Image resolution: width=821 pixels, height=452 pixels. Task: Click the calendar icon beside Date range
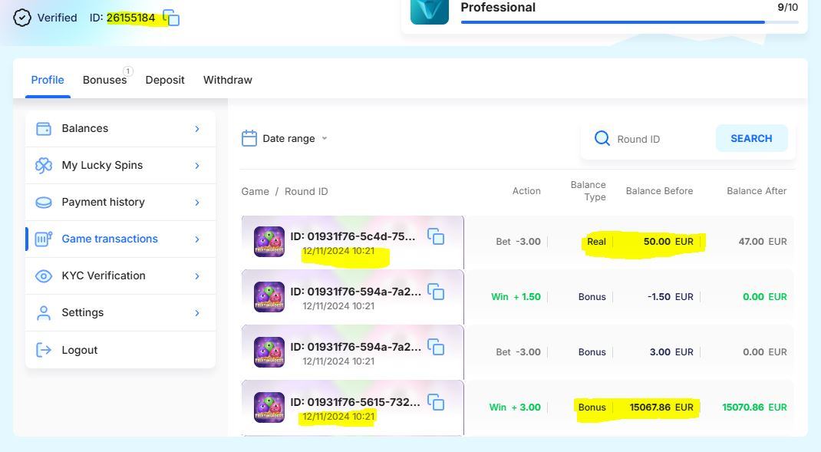coord(249,138)
